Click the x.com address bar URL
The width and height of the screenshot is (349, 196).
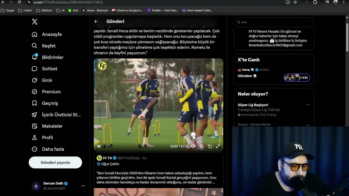(x=68, y=2)
